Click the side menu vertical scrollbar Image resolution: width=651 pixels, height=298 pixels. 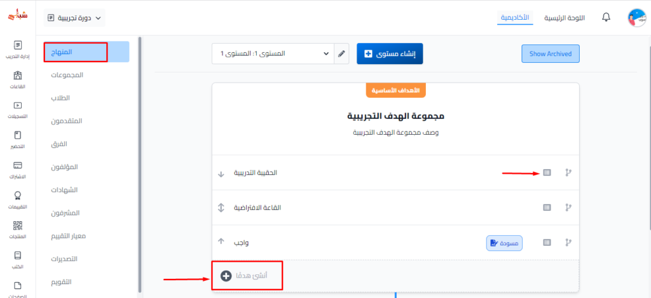[140, 165]
